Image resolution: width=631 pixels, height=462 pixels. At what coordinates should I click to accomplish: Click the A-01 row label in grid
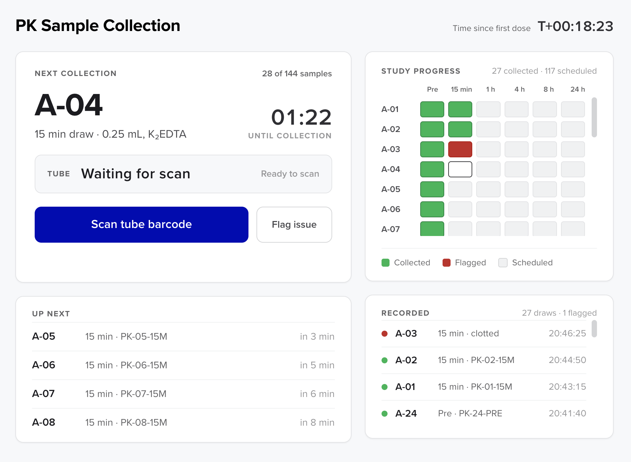tap(390, 109)
